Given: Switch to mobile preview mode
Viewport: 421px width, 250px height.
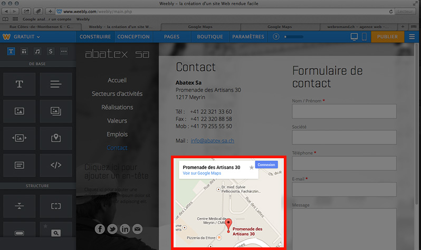Looking at the screenshot, I should [x=363, y=37].
